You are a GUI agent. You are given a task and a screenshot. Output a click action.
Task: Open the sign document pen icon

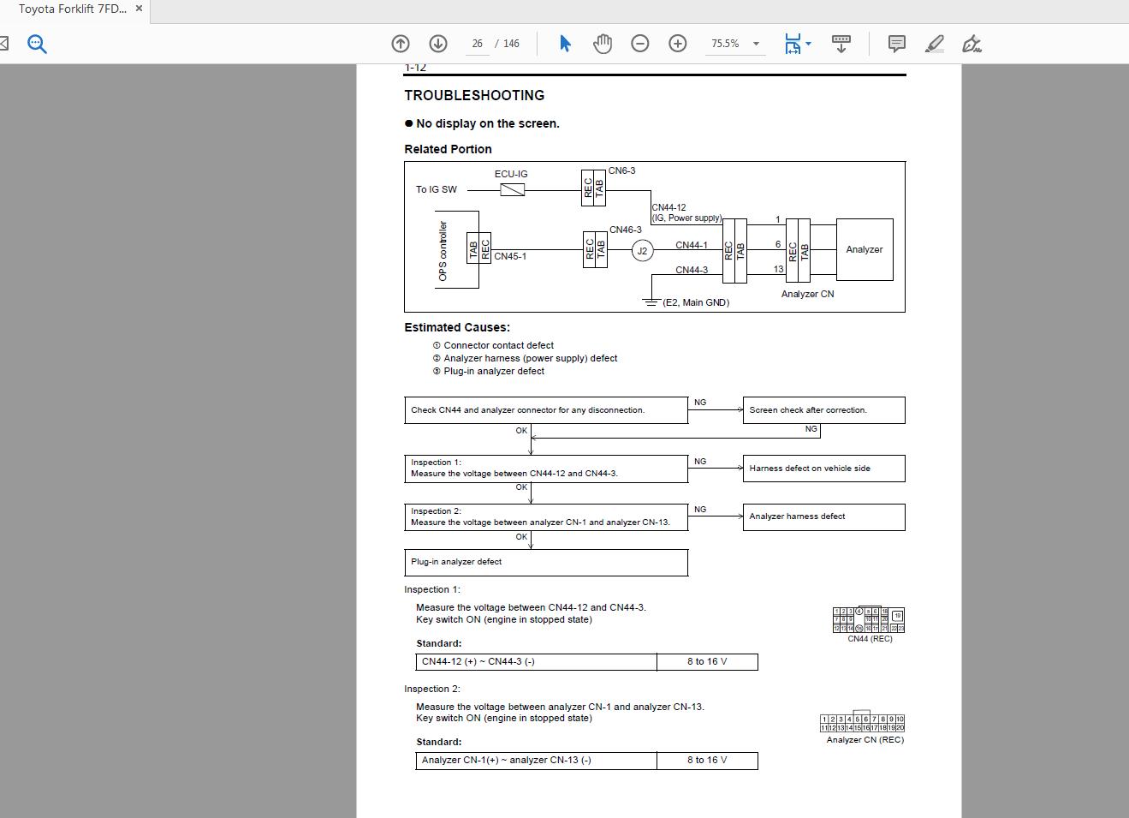pos(972,44)
